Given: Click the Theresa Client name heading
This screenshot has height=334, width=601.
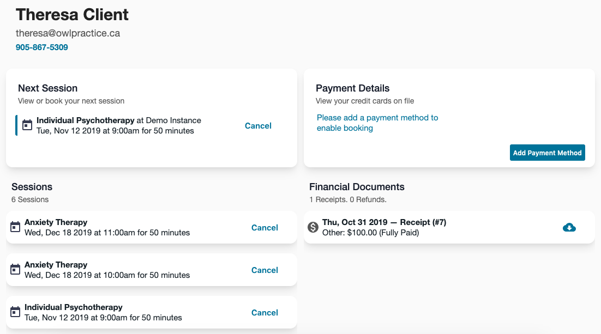Looking at the screenshot, I should [x=73, y=15].
